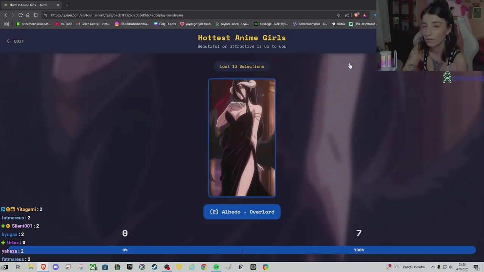Click the translate page icon
The height and width of the screenshot is (272, 484).
[338, 15]
